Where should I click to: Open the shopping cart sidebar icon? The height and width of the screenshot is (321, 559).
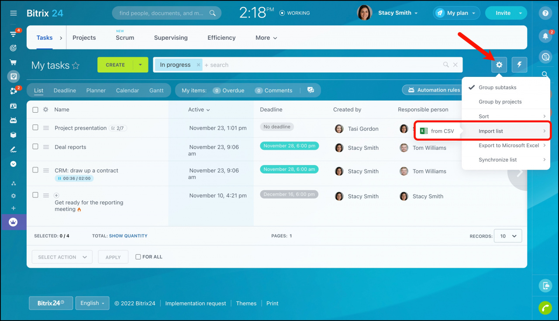tap(14, 62)
